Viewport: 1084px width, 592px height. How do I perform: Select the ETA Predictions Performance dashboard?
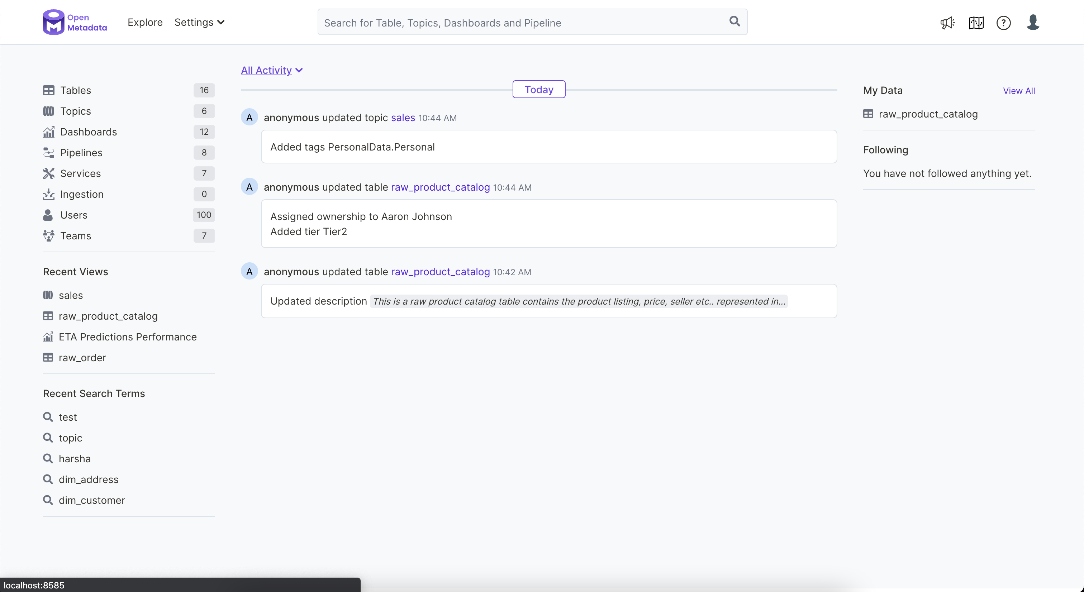coord(128,336)
